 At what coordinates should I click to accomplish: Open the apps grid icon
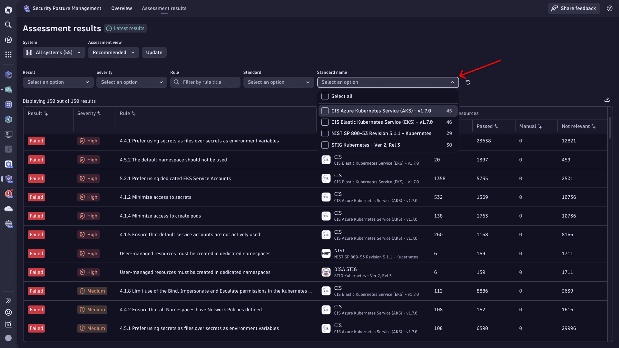pos(8,54)
